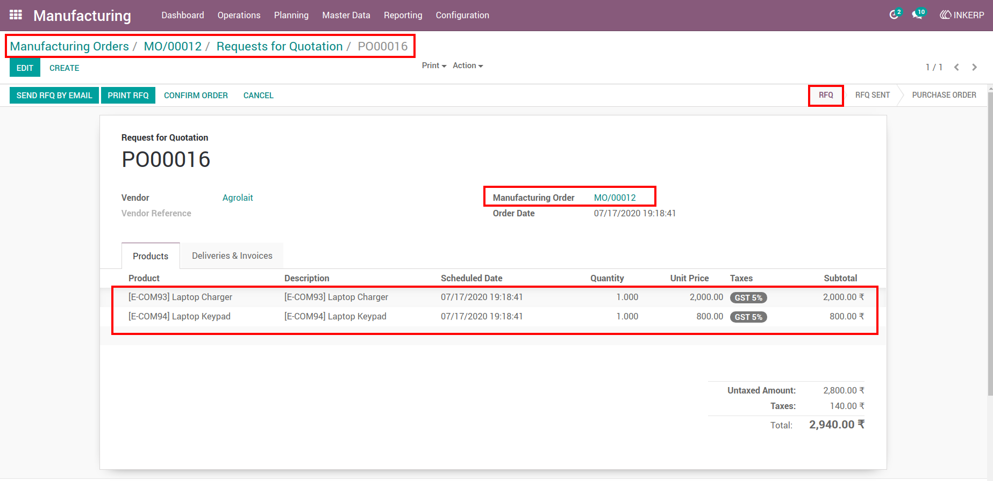Viewport: 993px width, 481px height.
Task: Click the Laptop Charger product row
Action: click(495, 297)
